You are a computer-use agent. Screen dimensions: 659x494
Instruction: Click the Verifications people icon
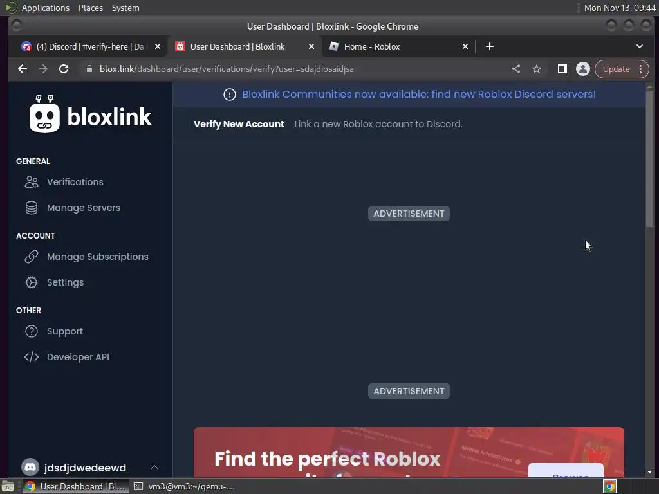tap(32, 182)
